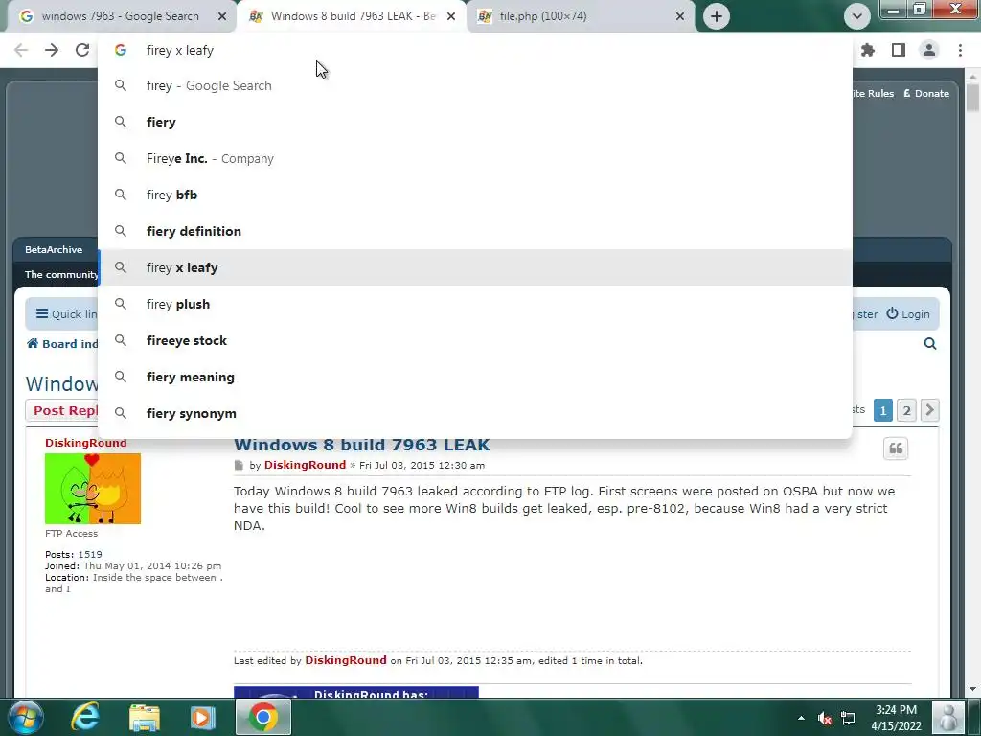981x736 pixels.
Task: Select Fireye Inc. Company suggestion
Action: pos(475,158)
